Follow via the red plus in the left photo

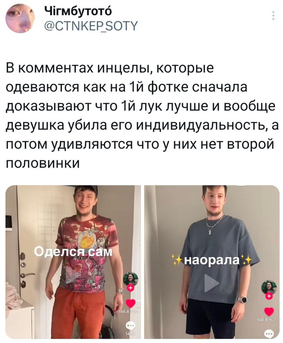pyautogui.click(x=131, y=288)
